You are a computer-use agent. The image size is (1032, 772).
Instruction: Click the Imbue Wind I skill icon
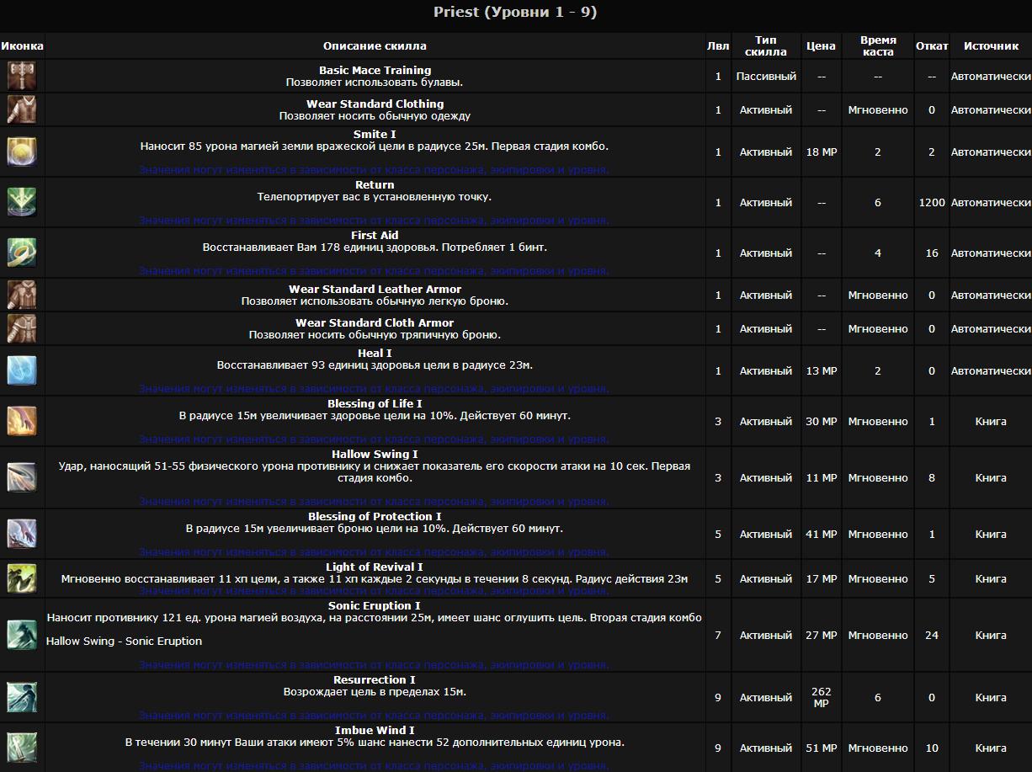point(22,748)
